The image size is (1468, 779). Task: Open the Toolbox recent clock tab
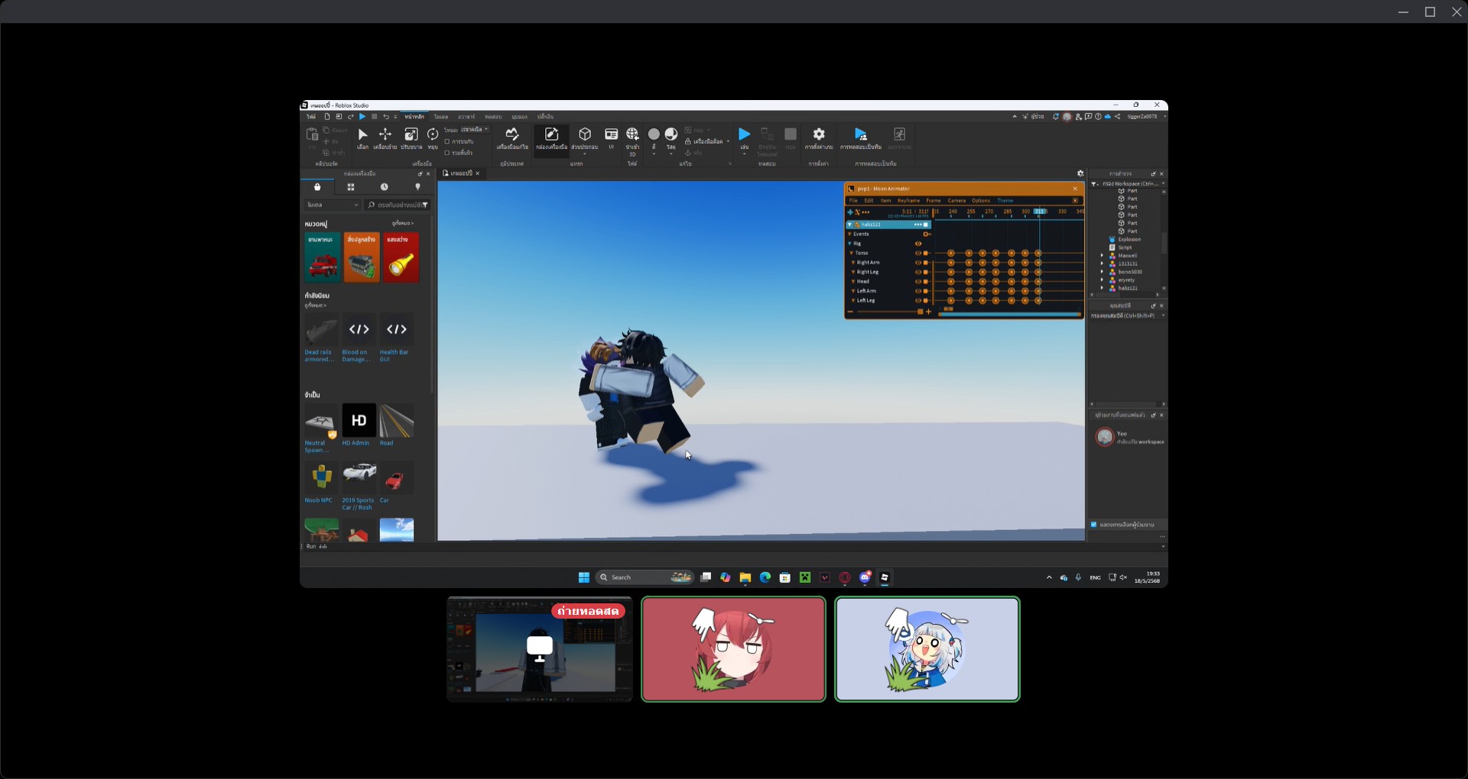(x=385, y=187)
